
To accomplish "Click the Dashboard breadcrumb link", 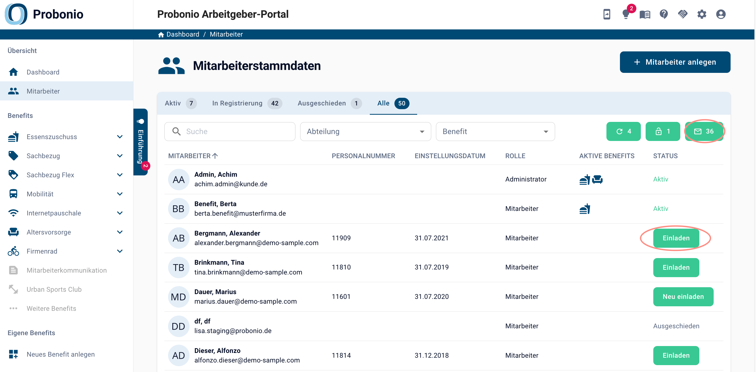I will coord(183,34).
